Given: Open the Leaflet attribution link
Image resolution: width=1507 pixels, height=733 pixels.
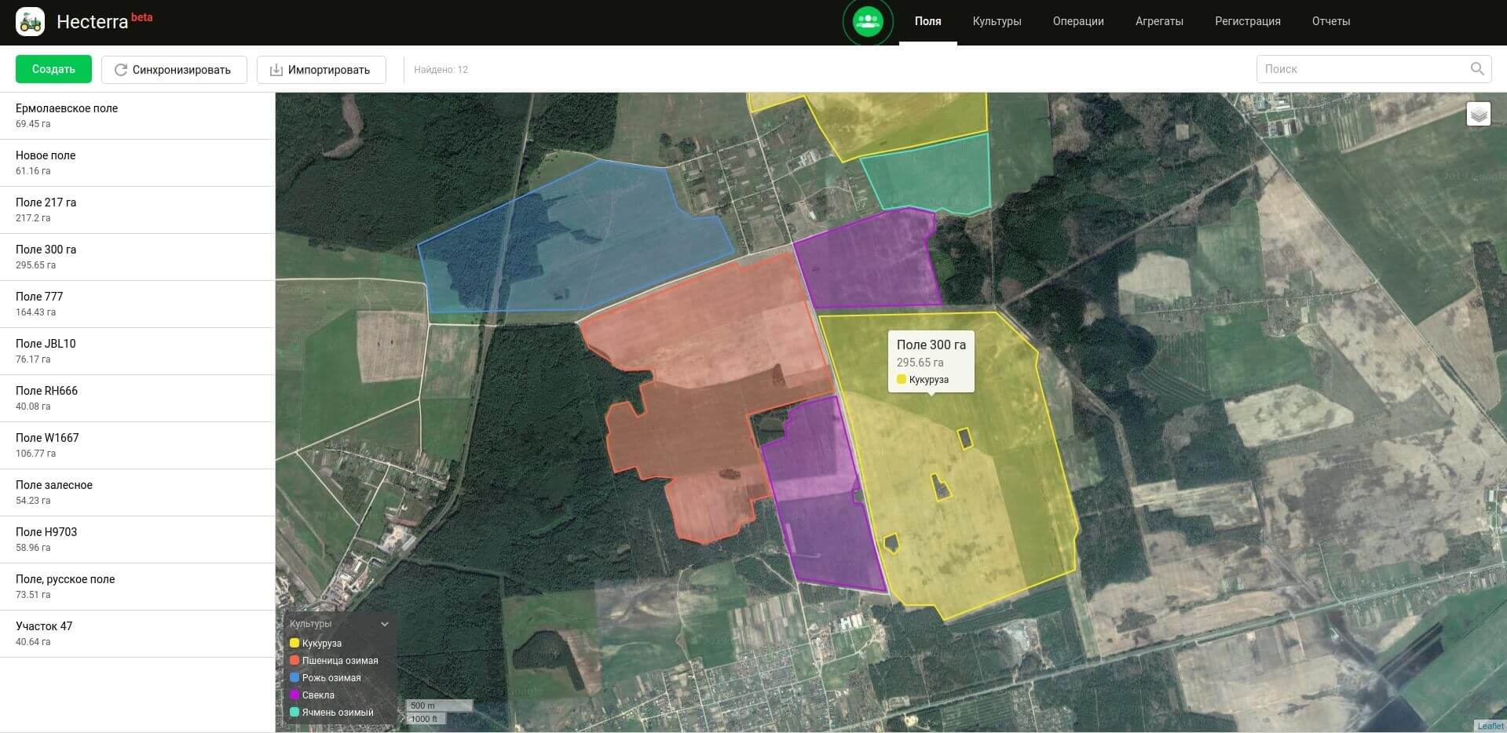Looking at the screenshot, I should [x=1491, y=726].
